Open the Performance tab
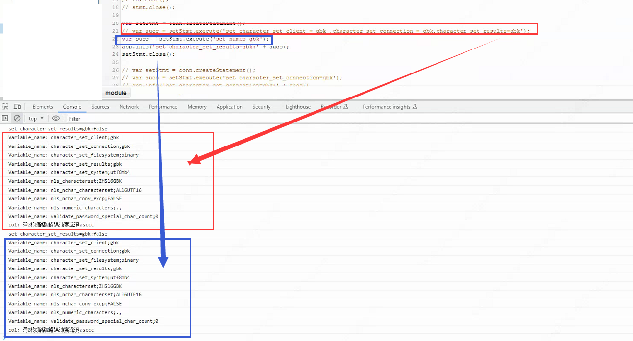 163,107
